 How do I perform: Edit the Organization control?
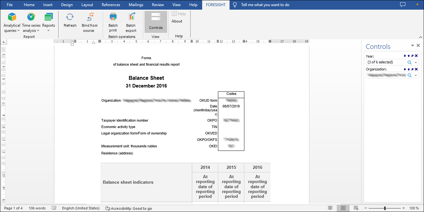[x=412, y=69]
